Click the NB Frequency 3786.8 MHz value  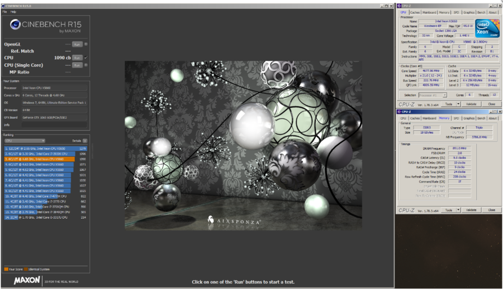(x=480, y=137)
